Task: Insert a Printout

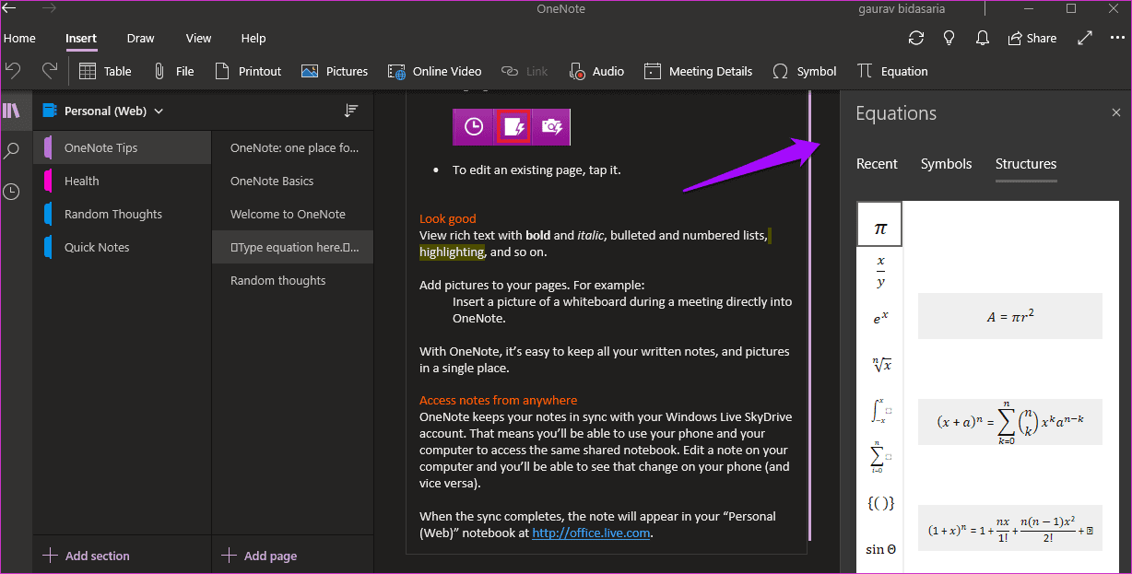Action: 248,71
